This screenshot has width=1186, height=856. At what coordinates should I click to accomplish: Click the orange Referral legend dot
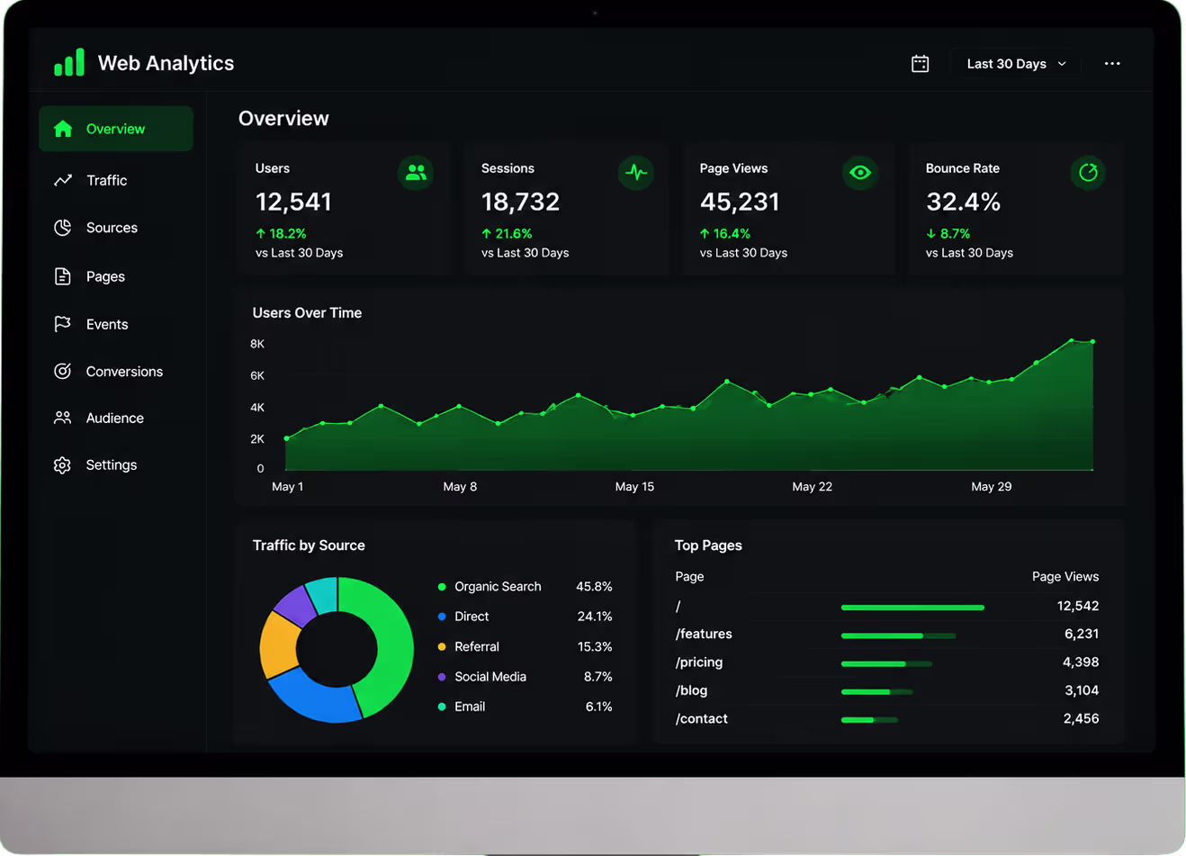442,647
